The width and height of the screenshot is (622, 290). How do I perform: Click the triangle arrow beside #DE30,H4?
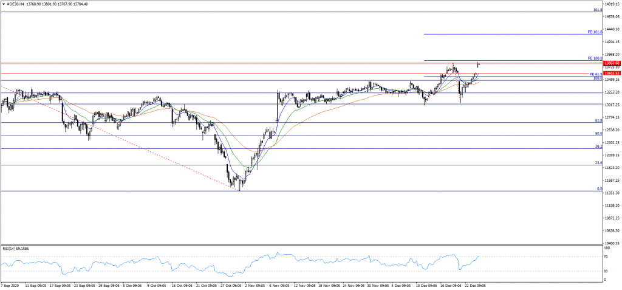4,4
